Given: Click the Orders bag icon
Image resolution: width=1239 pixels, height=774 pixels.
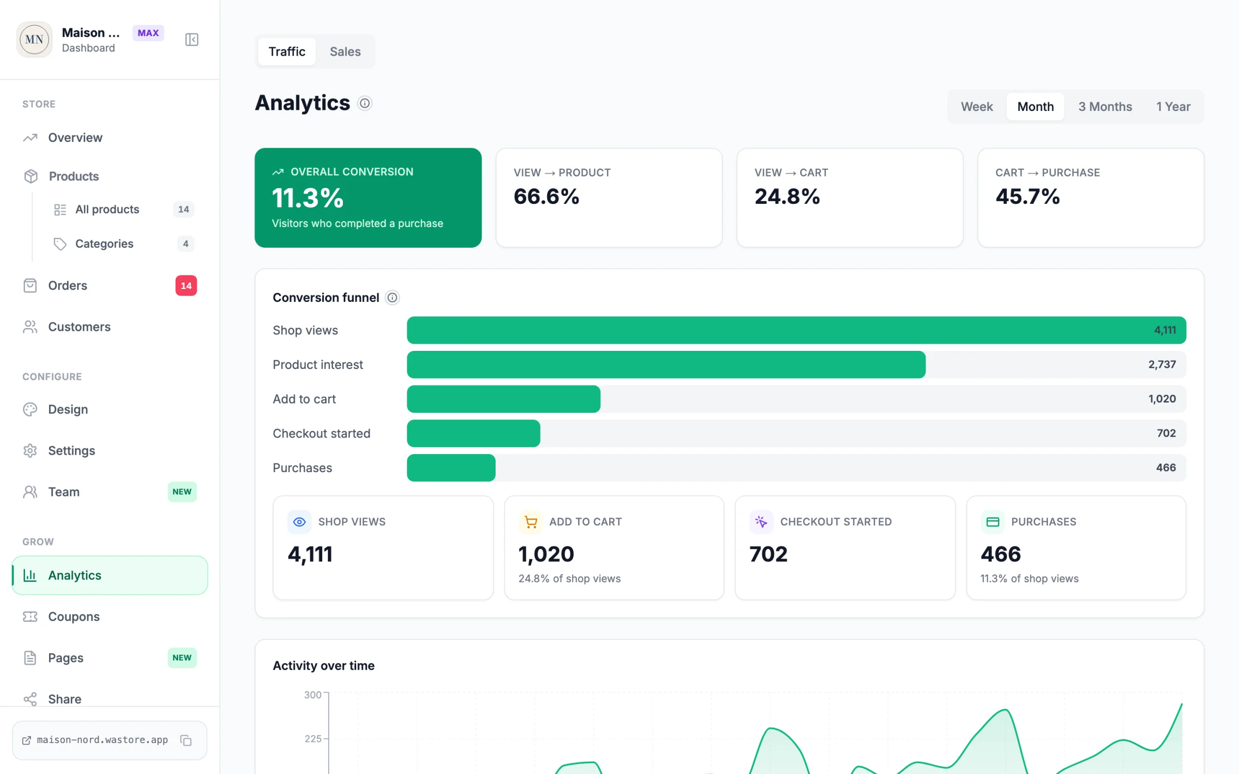Looking at the screenshot, I should coord(30,285).
